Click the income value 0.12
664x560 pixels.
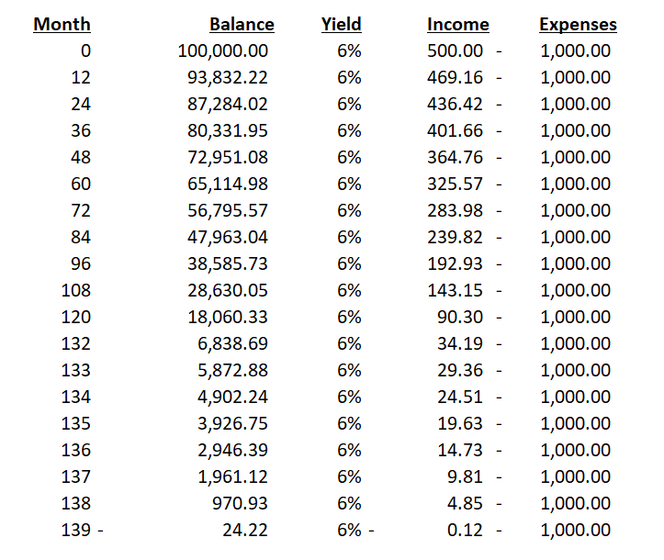click(468, 531)
